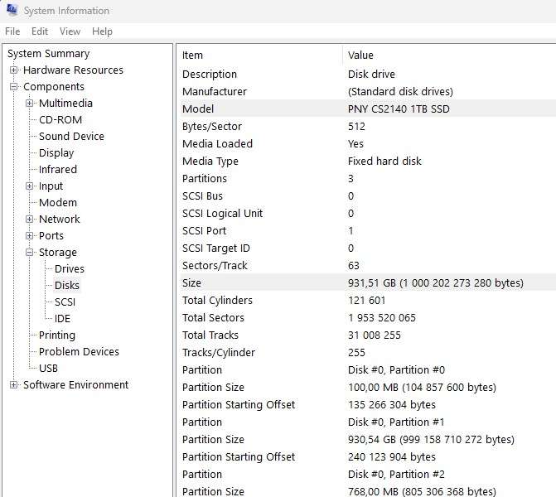556x497 pixels.
Task: Expand the Software Environment node
Action: point(13,385)
